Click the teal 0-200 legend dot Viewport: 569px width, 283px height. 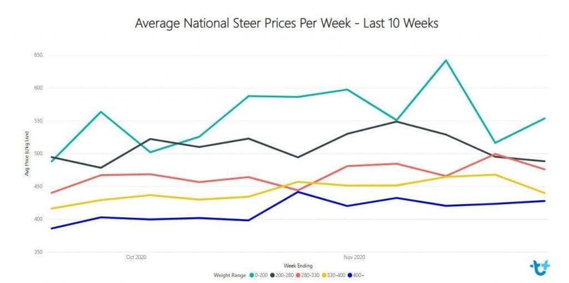click(252, 275)
